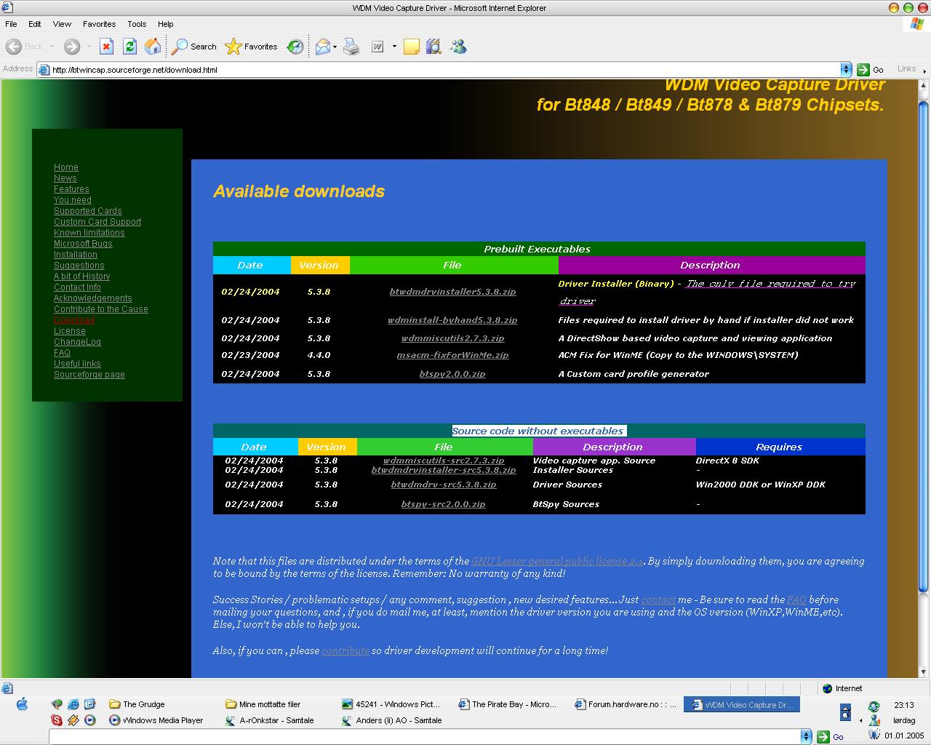Expand the Back button history dropdown
The image size is (931, 745).
(52, 47)
